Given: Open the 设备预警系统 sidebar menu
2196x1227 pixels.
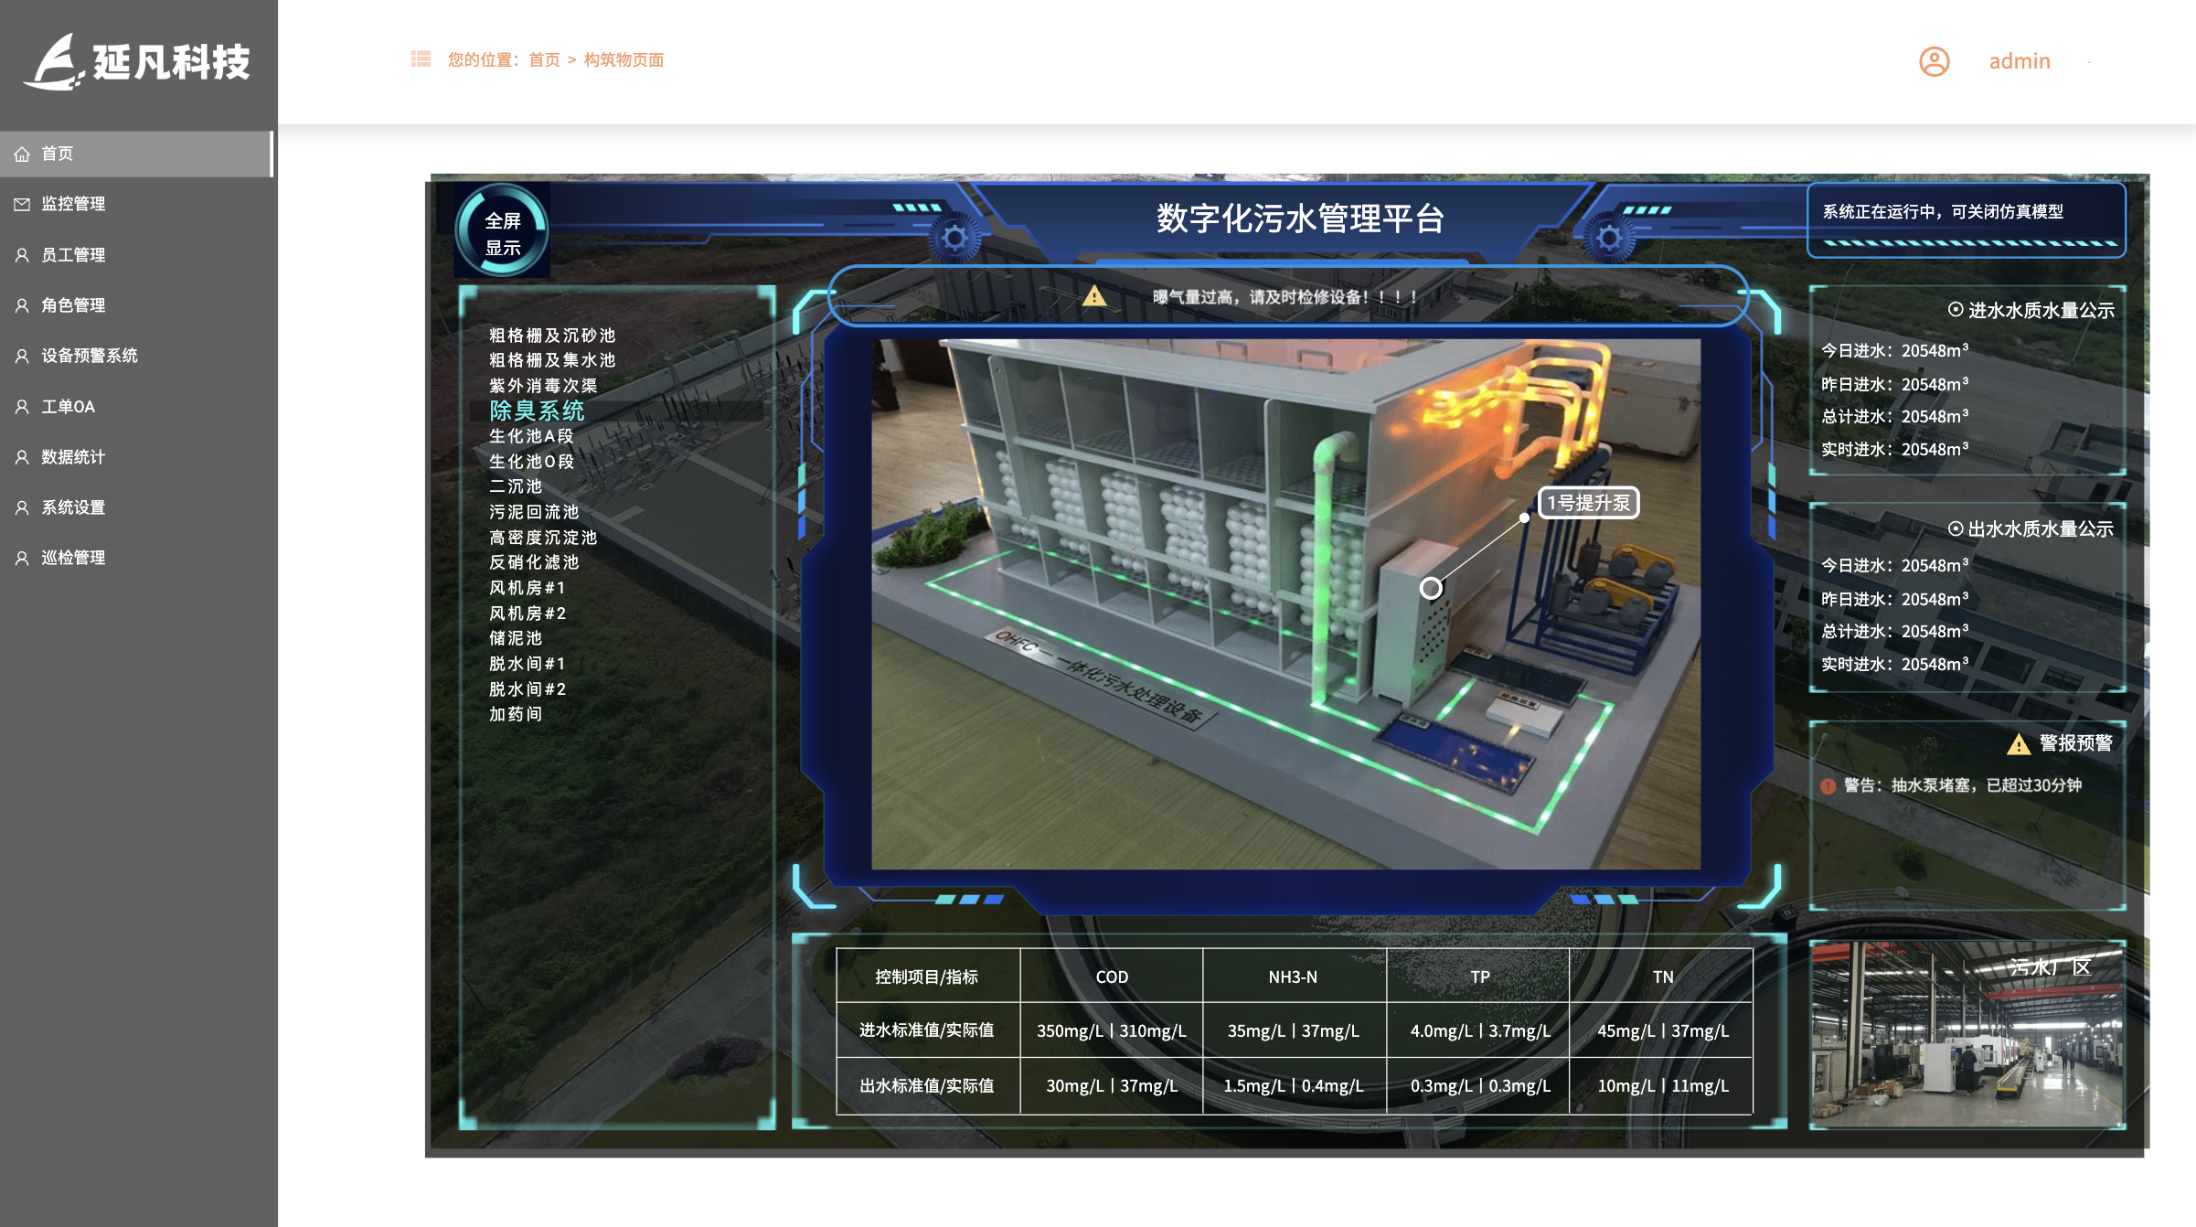Looking at the screenshot, I should pyautogui.click(x=89, y=356).
